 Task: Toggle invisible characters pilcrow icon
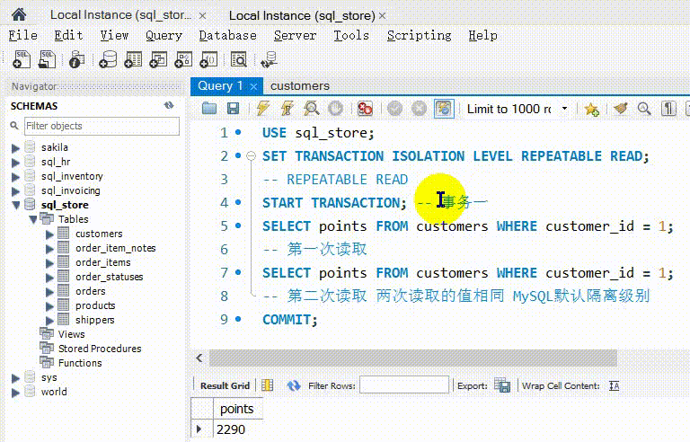[x=668, y=109]
